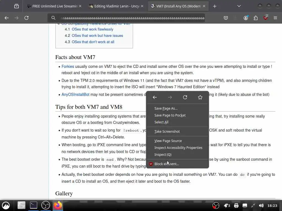Open the file manager in taskbar
Screen dimensions: 282x211
pos(21,205)
